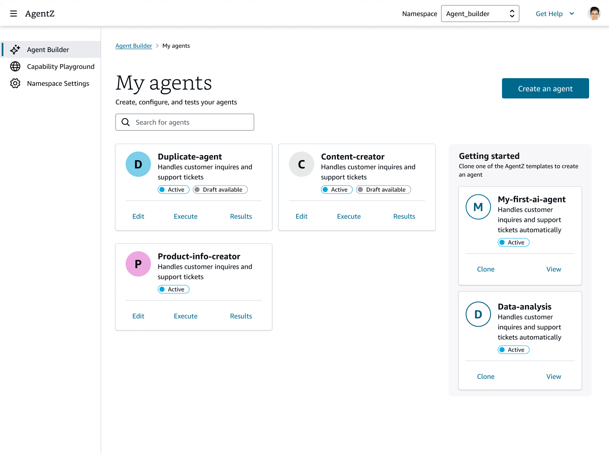Click the search magnifier icon
Image resolution: width=609 pixels, height=453 pixels.
point(126,122)
